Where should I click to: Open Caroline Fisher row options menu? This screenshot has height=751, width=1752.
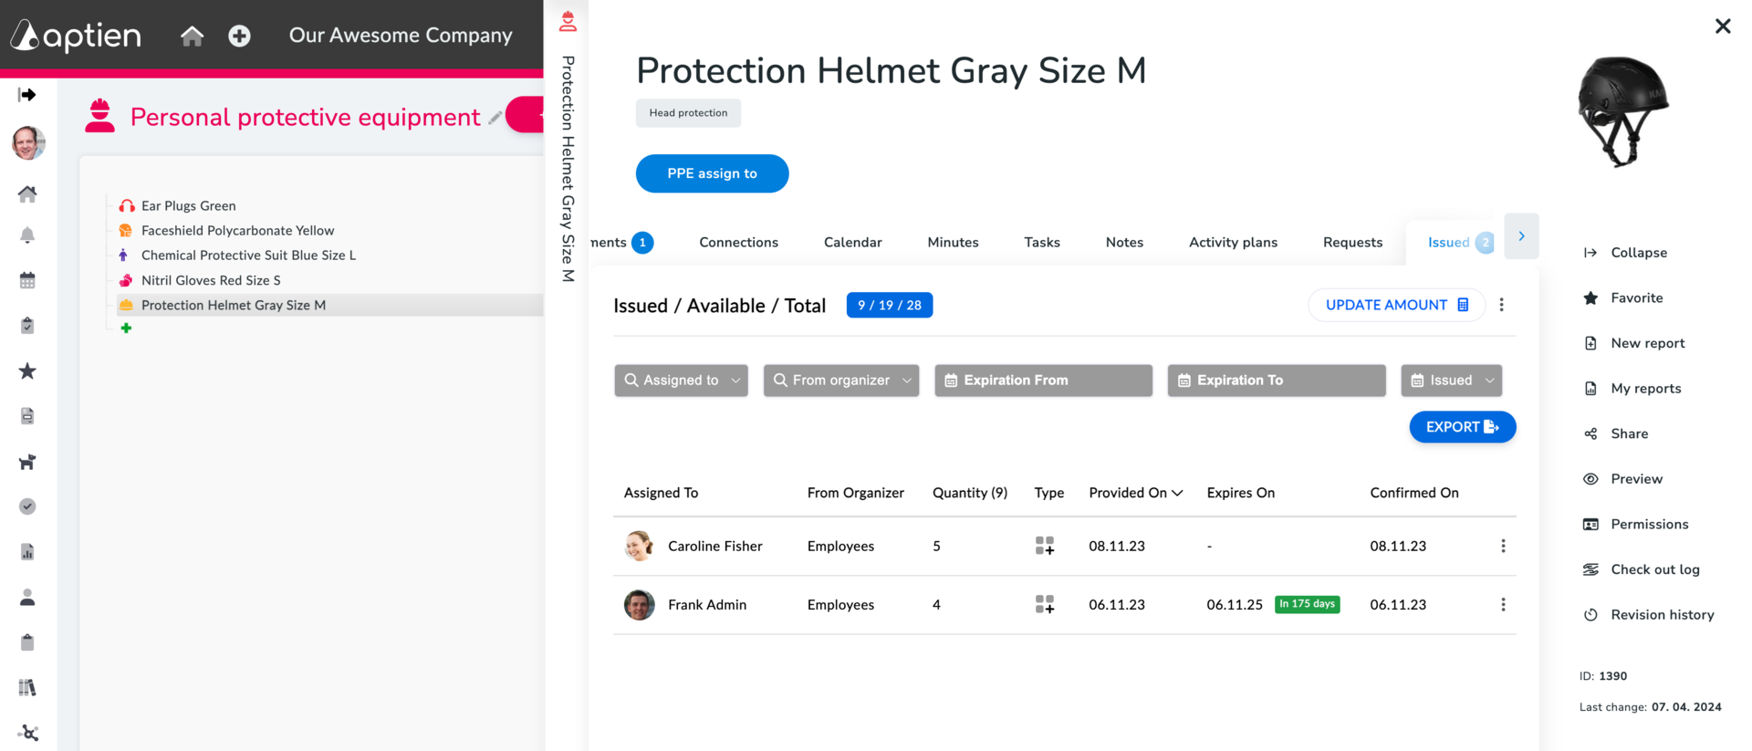click(1503, 546)
